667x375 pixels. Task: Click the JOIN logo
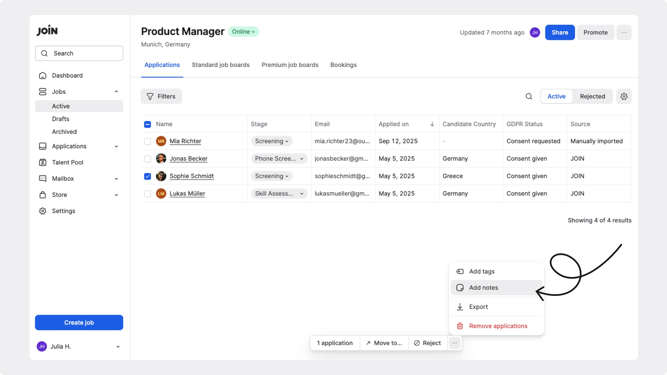coord(47,30)
